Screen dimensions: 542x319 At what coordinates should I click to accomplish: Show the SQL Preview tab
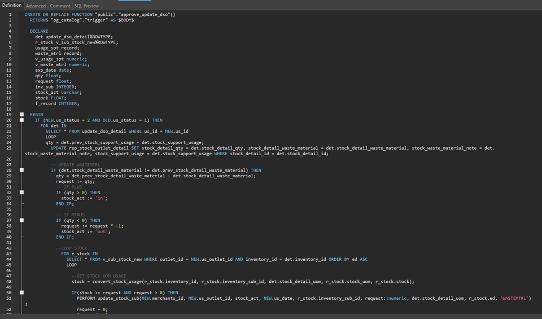(86, 6)
